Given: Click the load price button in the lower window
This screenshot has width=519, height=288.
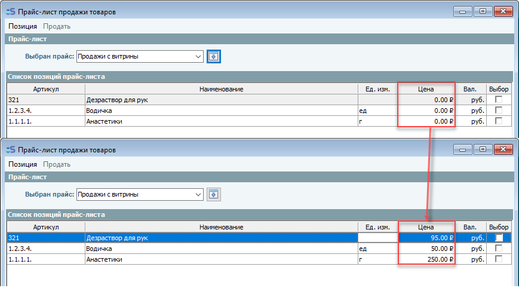Looking at the screenshot, I should 214,195.
